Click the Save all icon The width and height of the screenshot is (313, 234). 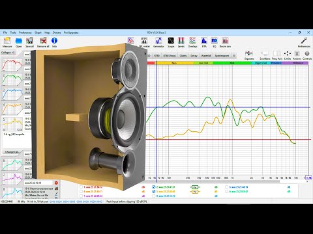[29, 42]
